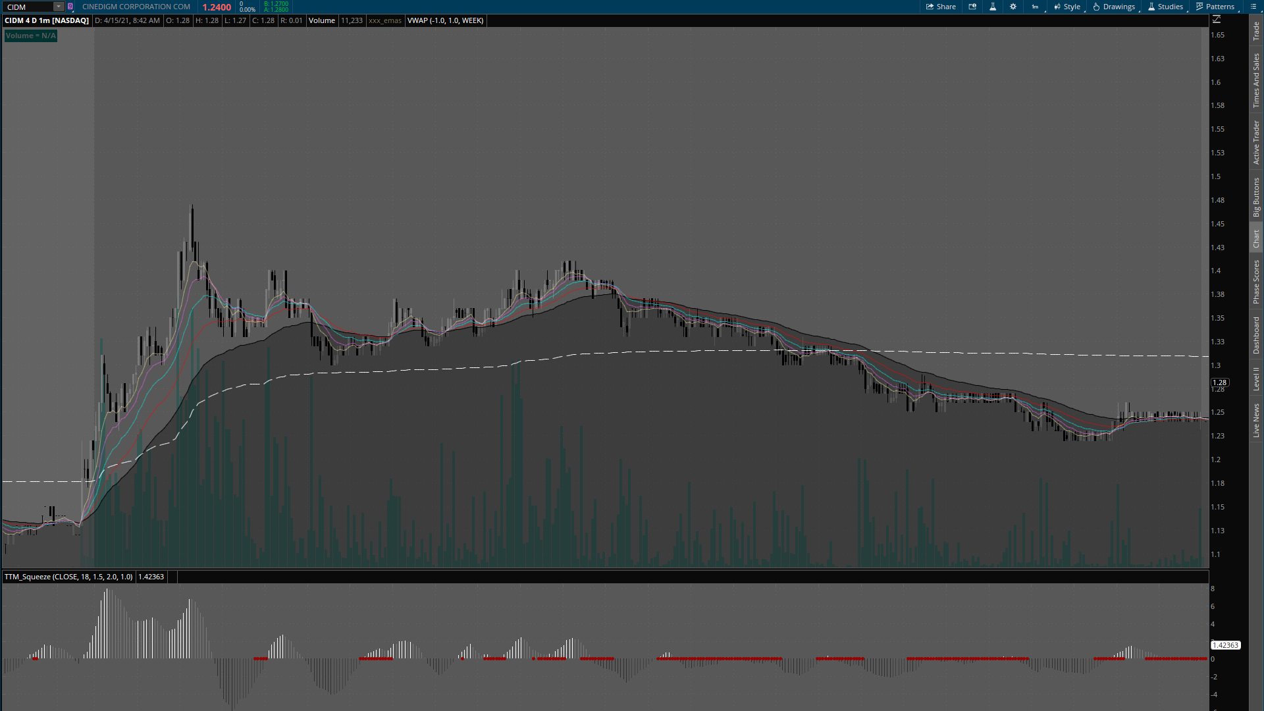The width and height of the screenshot is (1264, 711).
Task: Open the Patterns menu
Action: (1215, 7)
